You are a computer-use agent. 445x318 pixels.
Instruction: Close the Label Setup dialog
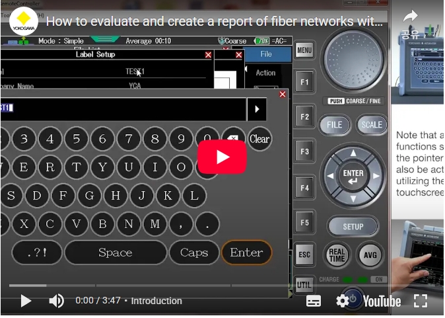(208, 55)
